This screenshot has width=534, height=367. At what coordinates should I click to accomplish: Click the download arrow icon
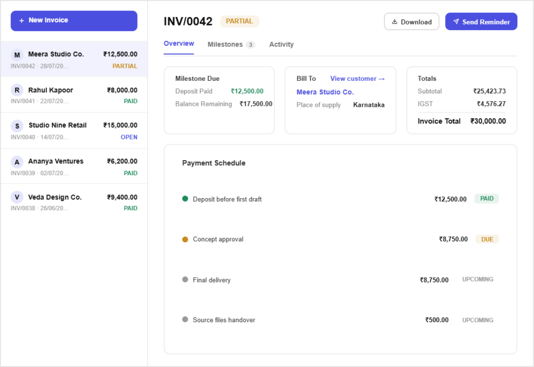click(394, 21)
